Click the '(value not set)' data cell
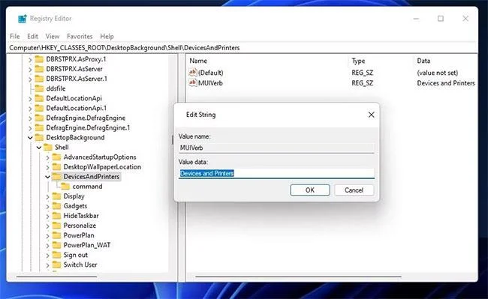 tap(437, 73)
